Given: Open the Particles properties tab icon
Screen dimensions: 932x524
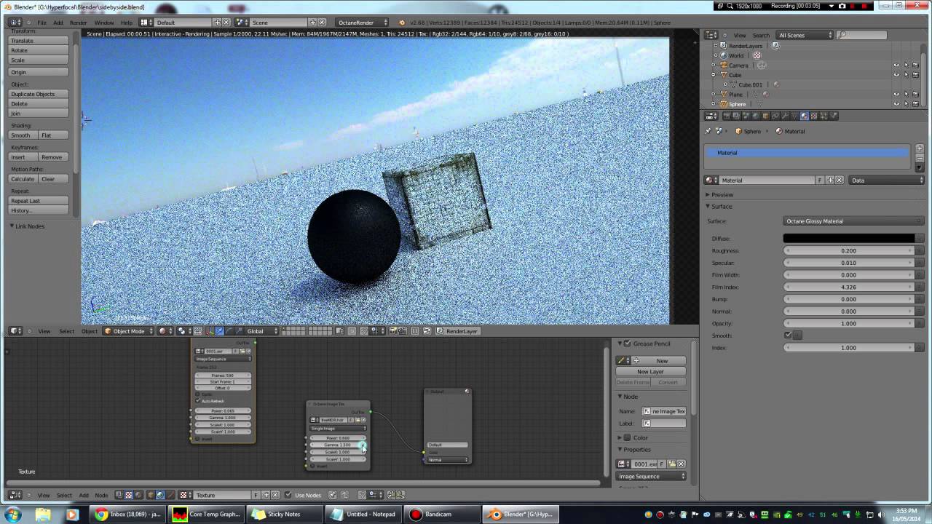Looking at the screenshot, I should [824, 116].
